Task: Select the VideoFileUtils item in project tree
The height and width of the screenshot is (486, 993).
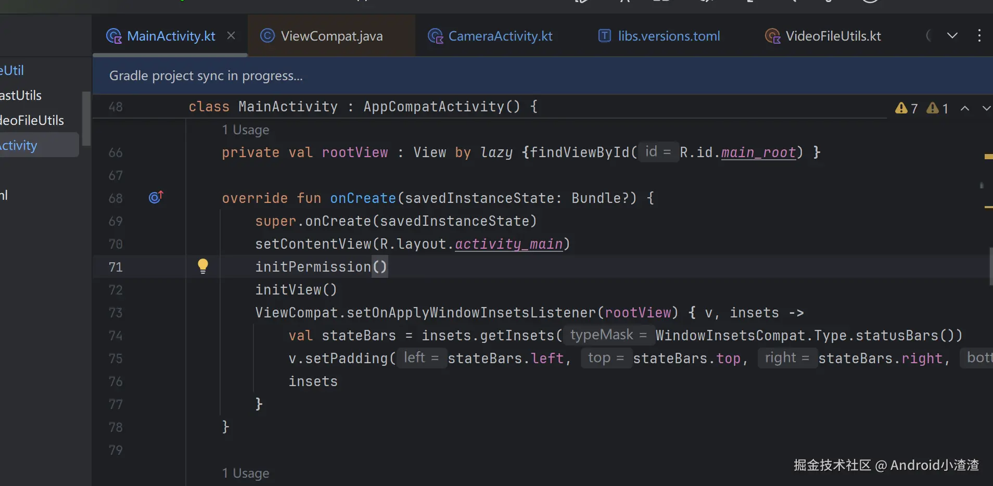Action: pyautogui.click(x=32, y=120)
